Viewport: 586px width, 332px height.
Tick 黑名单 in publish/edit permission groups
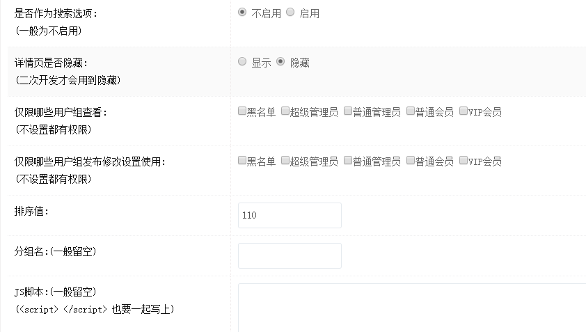point(241,161)
